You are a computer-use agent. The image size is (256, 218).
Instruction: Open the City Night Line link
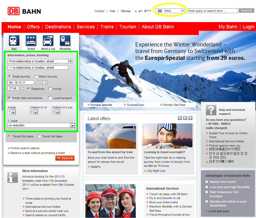[156, 171]
